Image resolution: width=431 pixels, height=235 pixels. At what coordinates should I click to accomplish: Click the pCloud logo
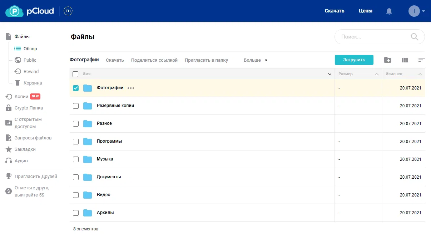pyautogui.click(x=29, y=11)
